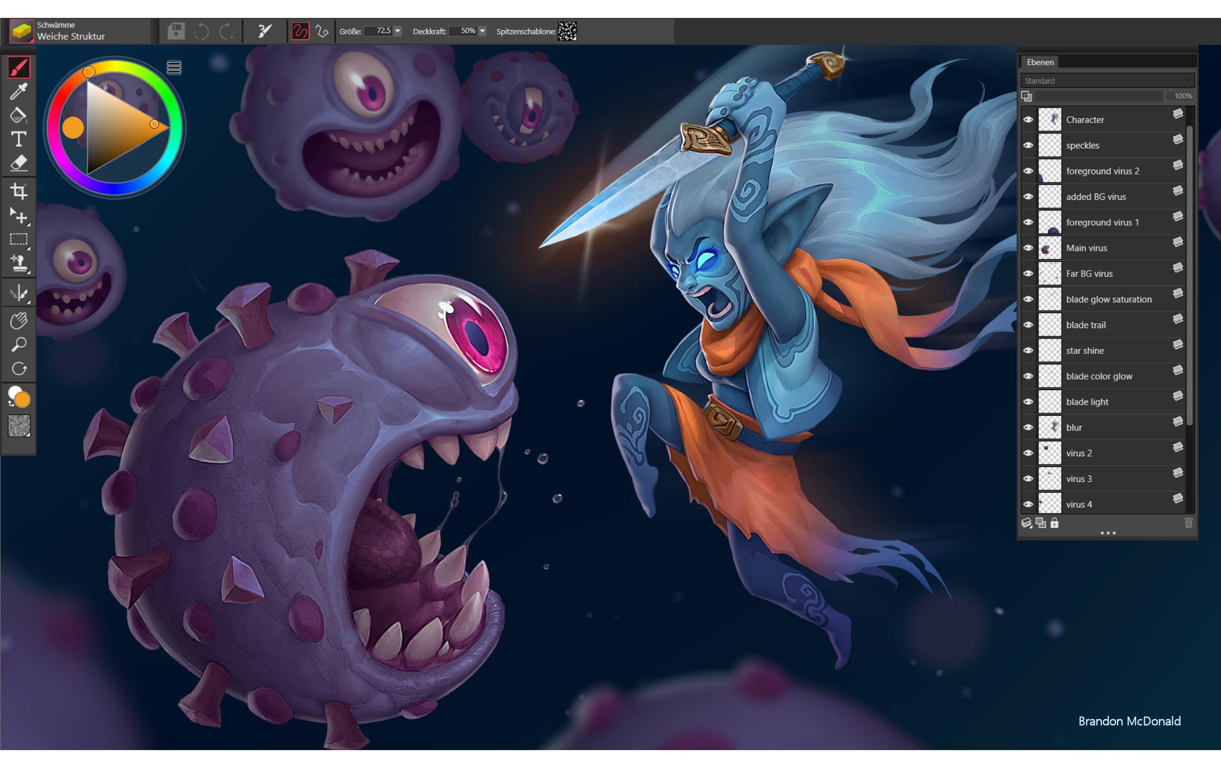This screenshot has height=768, width=1221.
Task: Toggle visibility of Main virus layer
Action: [1028, 248]
